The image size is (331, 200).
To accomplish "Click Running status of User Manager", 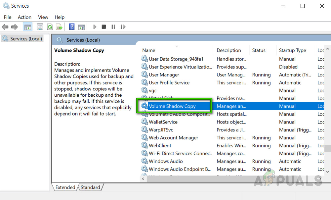I will (261, 75).
